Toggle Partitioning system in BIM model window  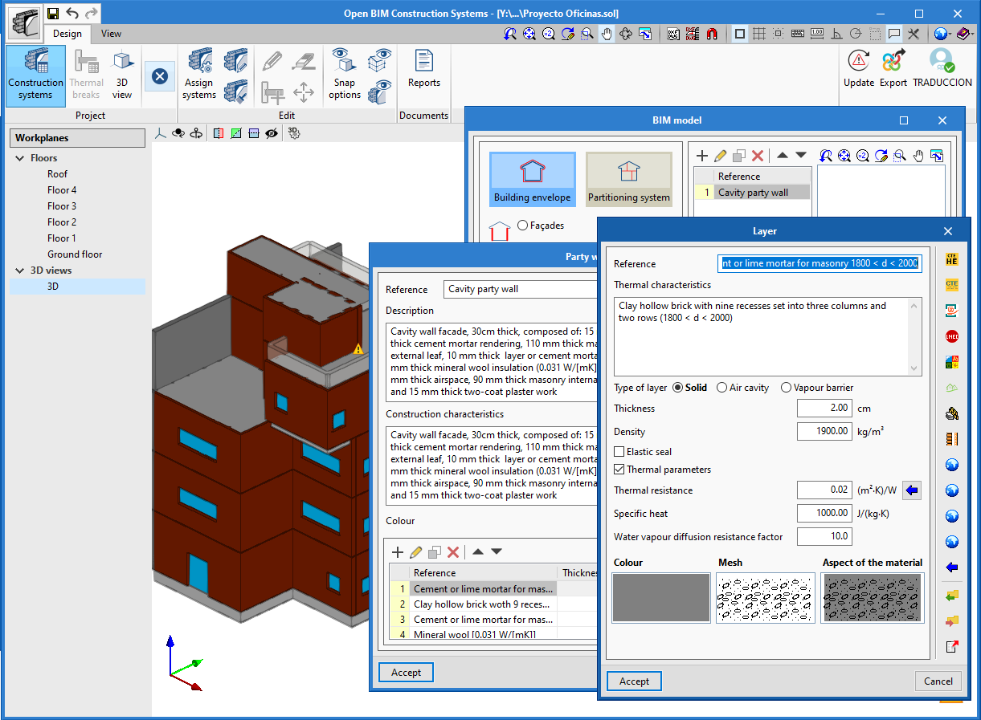coord(628,180)
